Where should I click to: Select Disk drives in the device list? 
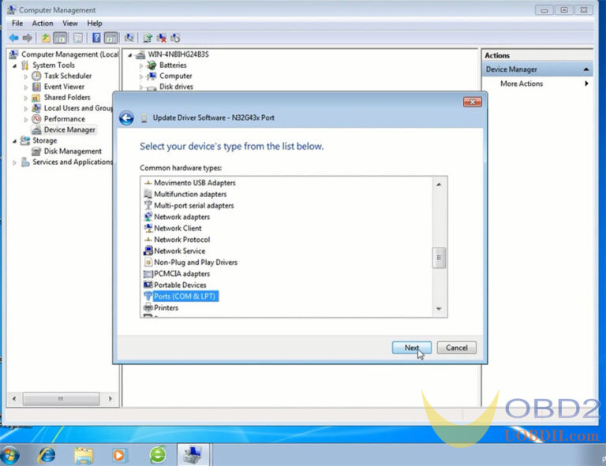(x=176, y=87)
